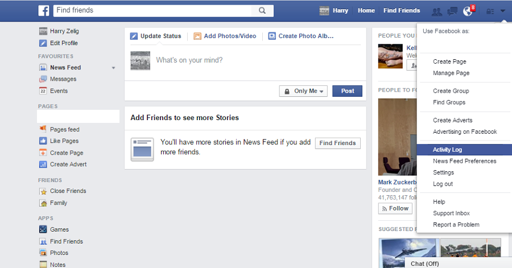The image size is (512, 268).
Task: Click the composer profile picture thumbnail
Action: click(141, 61)
